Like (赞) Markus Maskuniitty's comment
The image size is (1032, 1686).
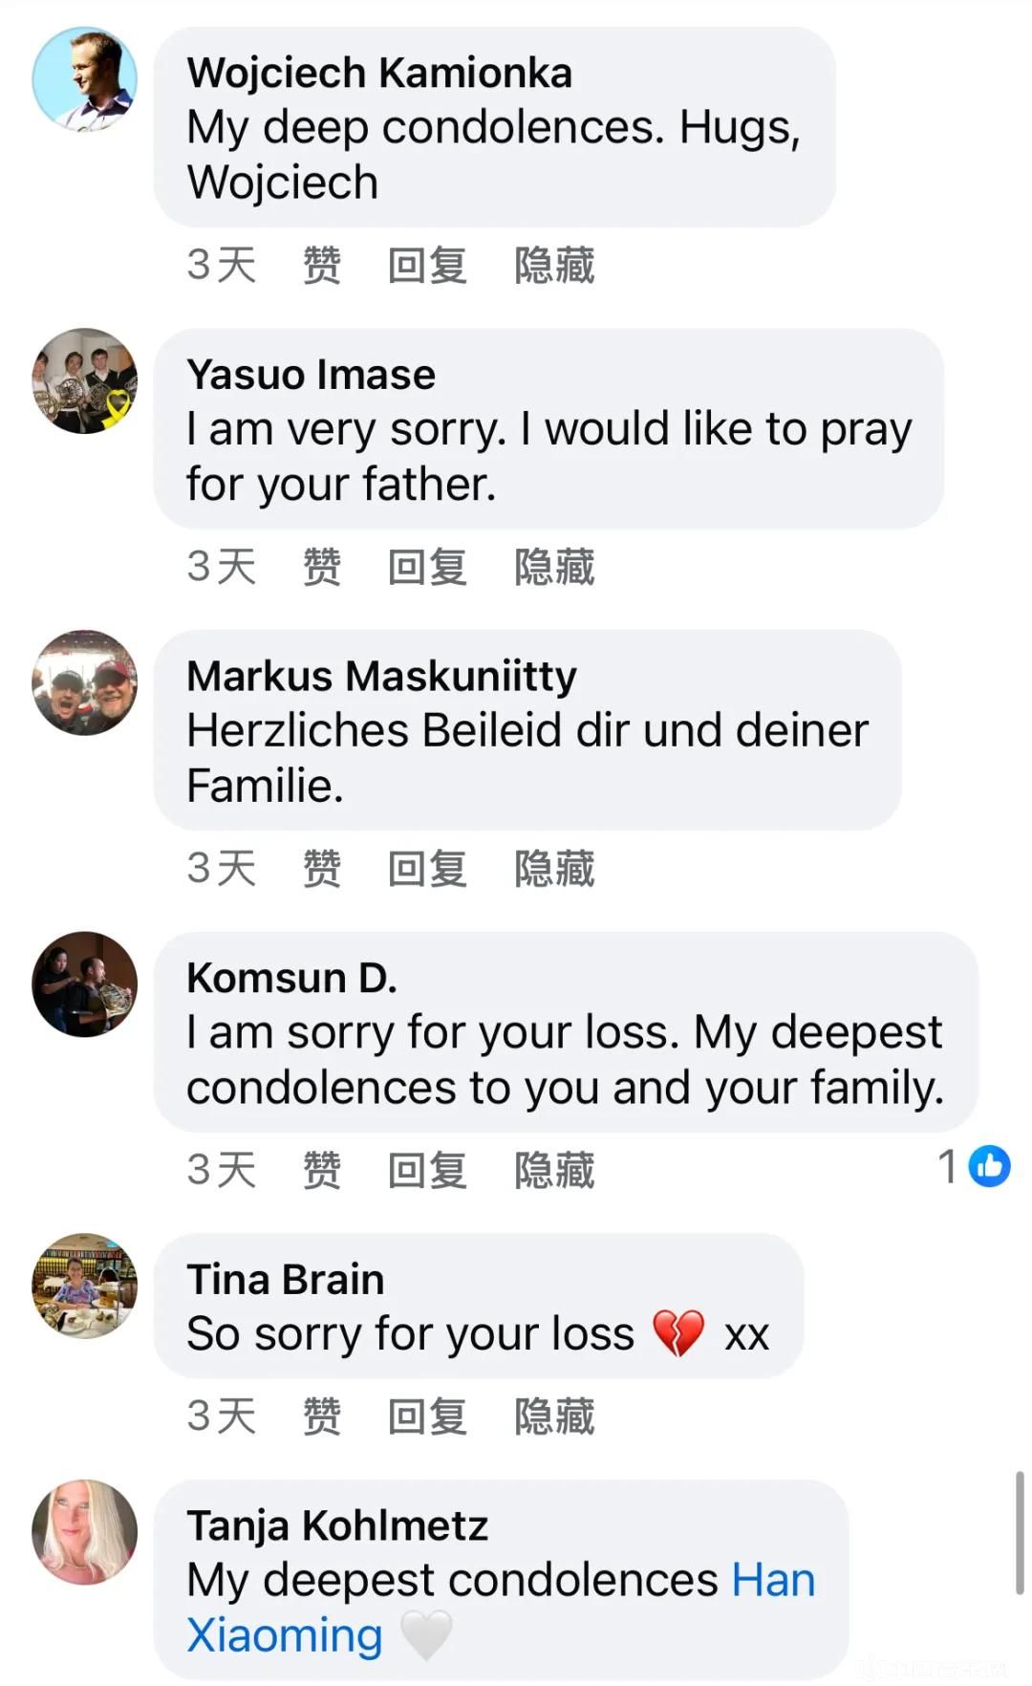[x=321, y=869]
